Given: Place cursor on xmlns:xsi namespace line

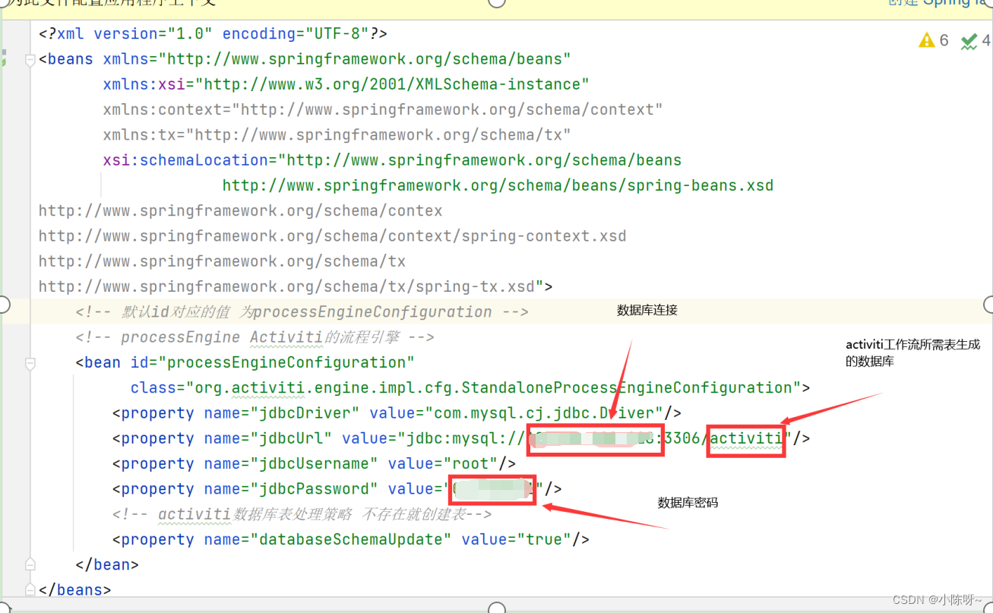Looking at the screenshot, I should click(x=346, y=84).
